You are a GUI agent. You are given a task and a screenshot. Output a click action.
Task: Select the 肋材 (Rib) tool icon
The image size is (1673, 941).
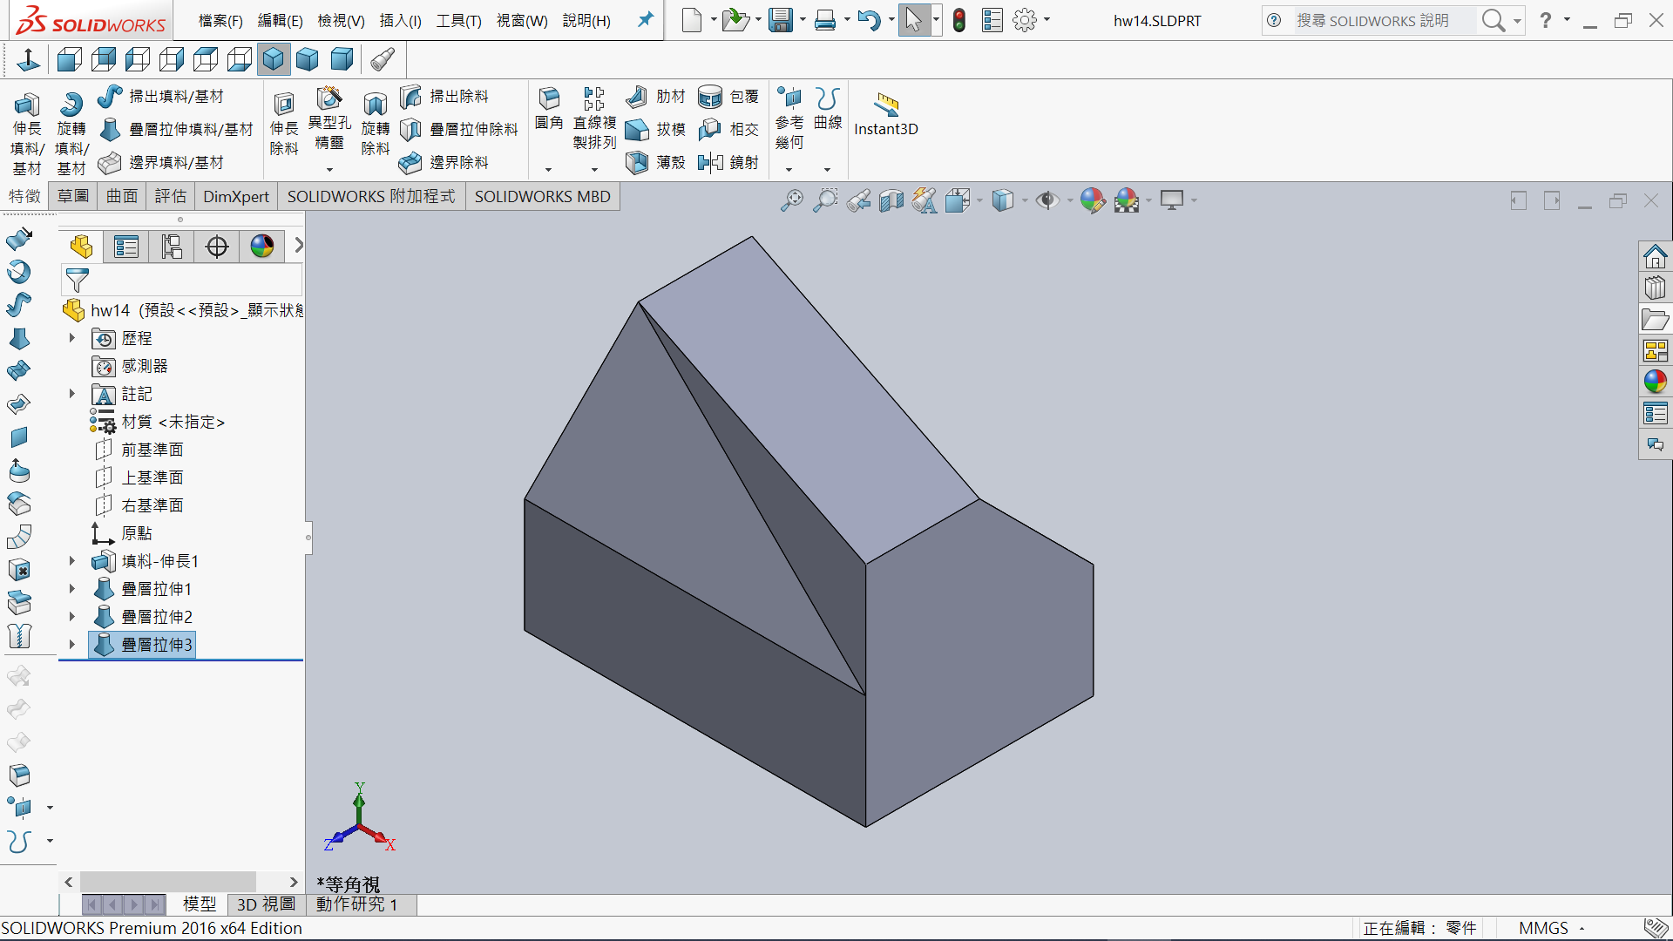coord(637,96)
